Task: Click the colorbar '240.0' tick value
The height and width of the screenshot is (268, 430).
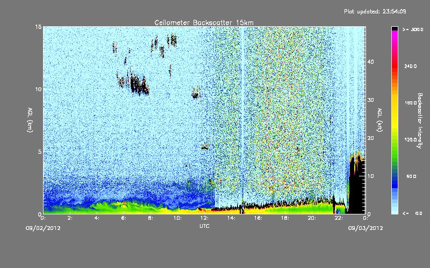Action: click(410, 66)
